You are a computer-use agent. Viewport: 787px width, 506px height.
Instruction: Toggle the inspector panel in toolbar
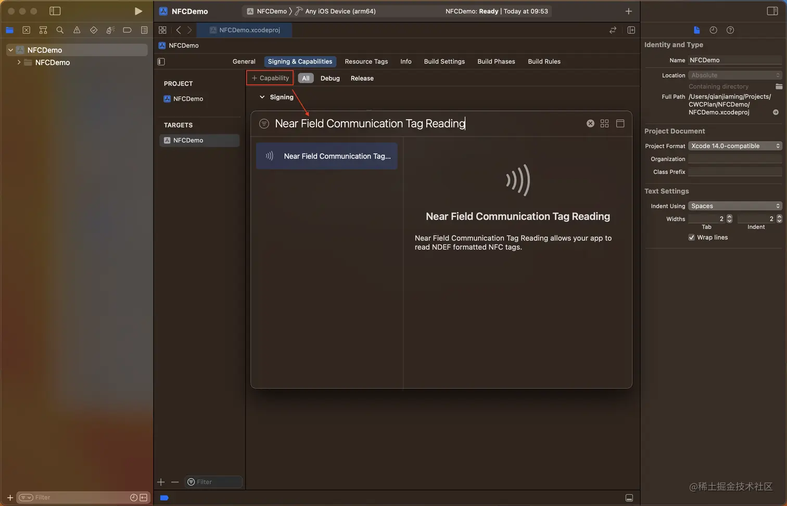coord(772,11)
